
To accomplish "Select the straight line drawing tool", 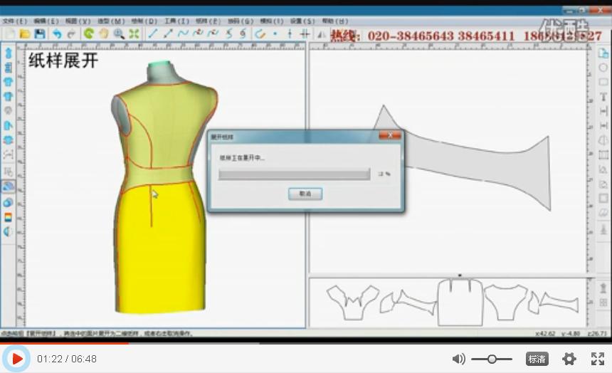I will click(153, 33).
